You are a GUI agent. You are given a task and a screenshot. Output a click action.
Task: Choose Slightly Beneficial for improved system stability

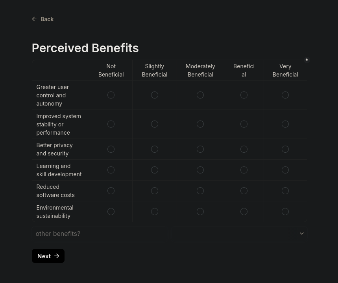click(x=155, y=124)
